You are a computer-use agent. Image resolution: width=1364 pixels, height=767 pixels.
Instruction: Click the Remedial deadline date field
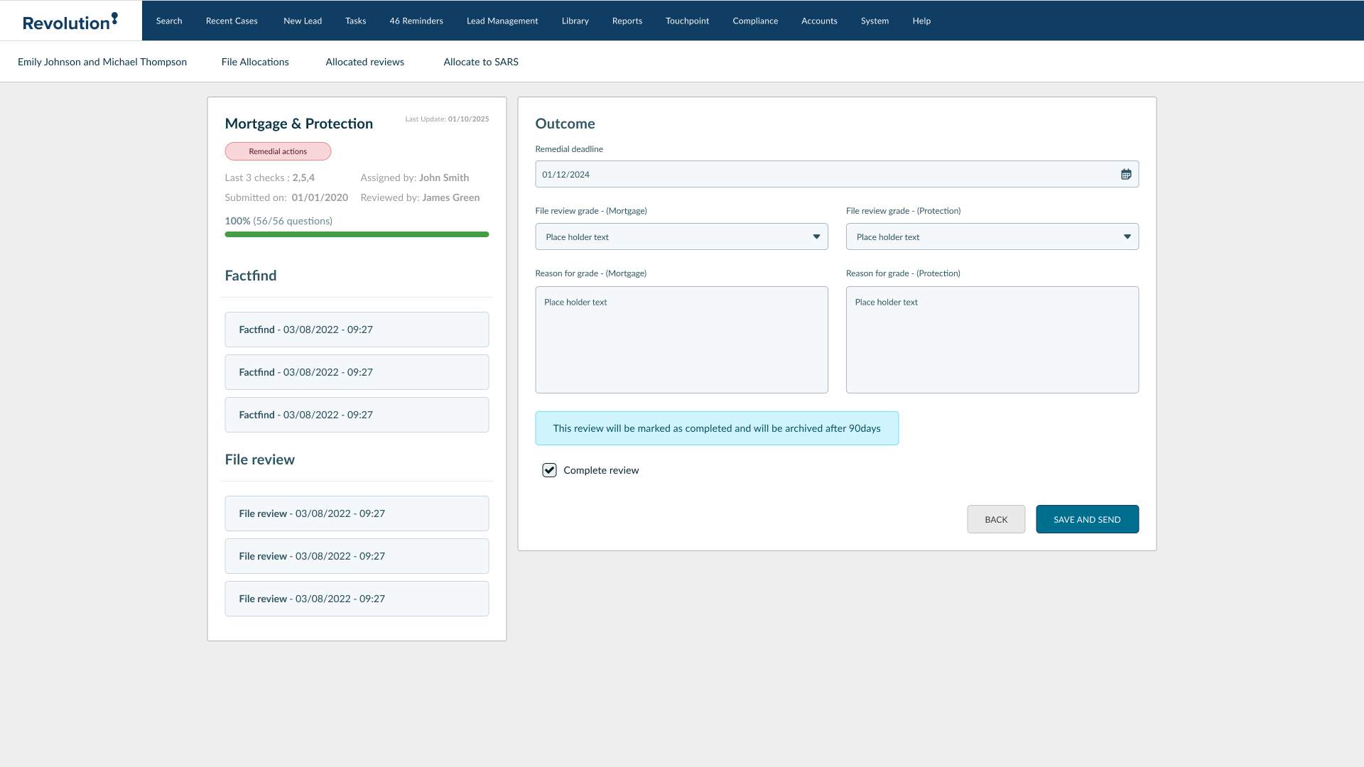[x=781, y=173]
